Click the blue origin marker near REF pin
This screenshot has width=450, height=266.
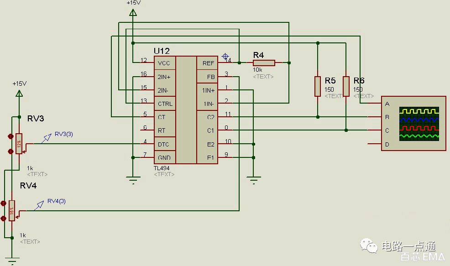[225, 56]
